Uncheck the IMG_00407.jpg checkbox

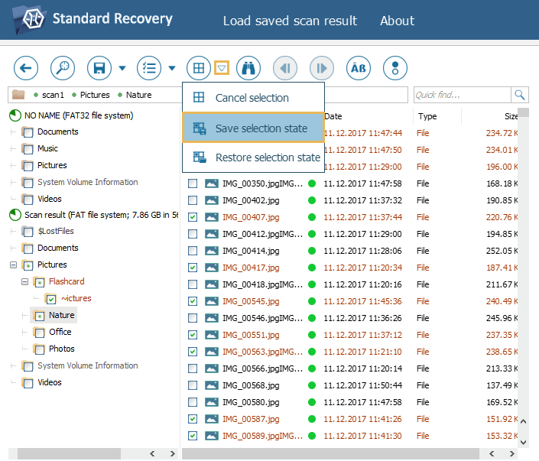(x=193, y=217)
